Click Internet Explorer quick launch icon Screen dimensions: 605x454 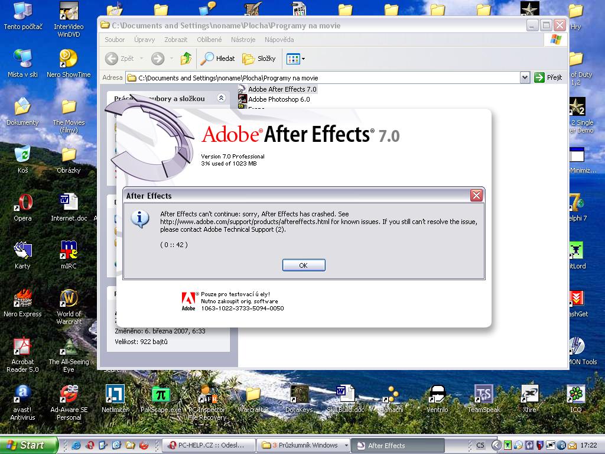76,446
